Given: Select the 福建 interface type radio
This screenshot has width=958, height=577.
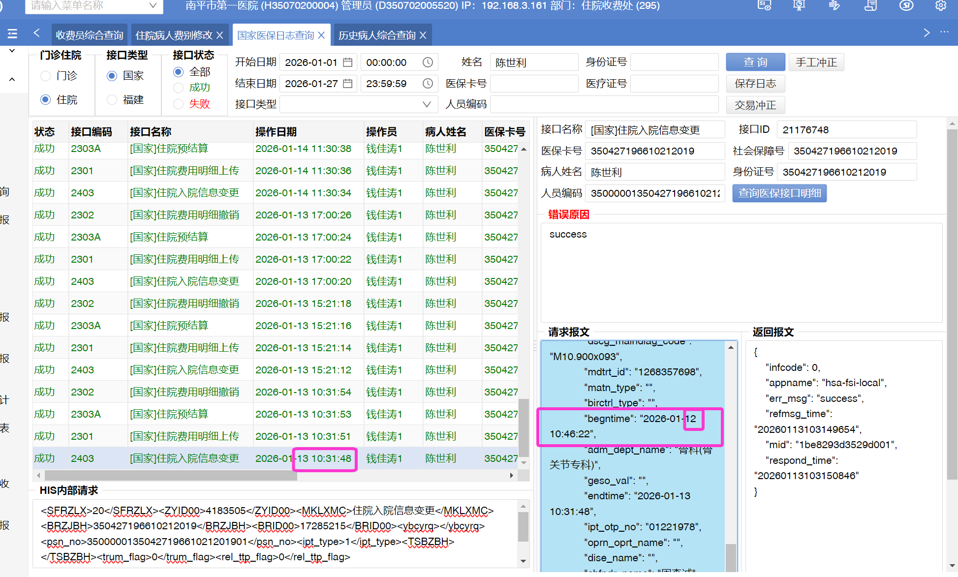Looking at the screenshot, I should [112, 100].
